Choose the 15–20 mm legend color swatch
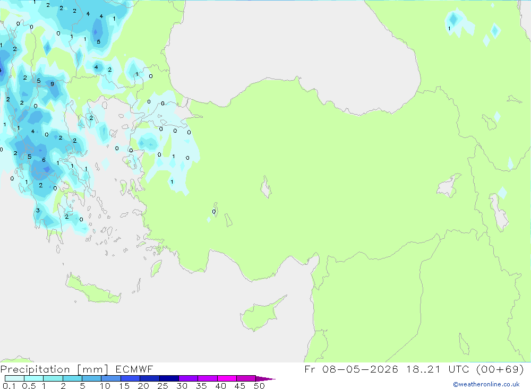This screenshot has width=531, height=389. [130, 378]
